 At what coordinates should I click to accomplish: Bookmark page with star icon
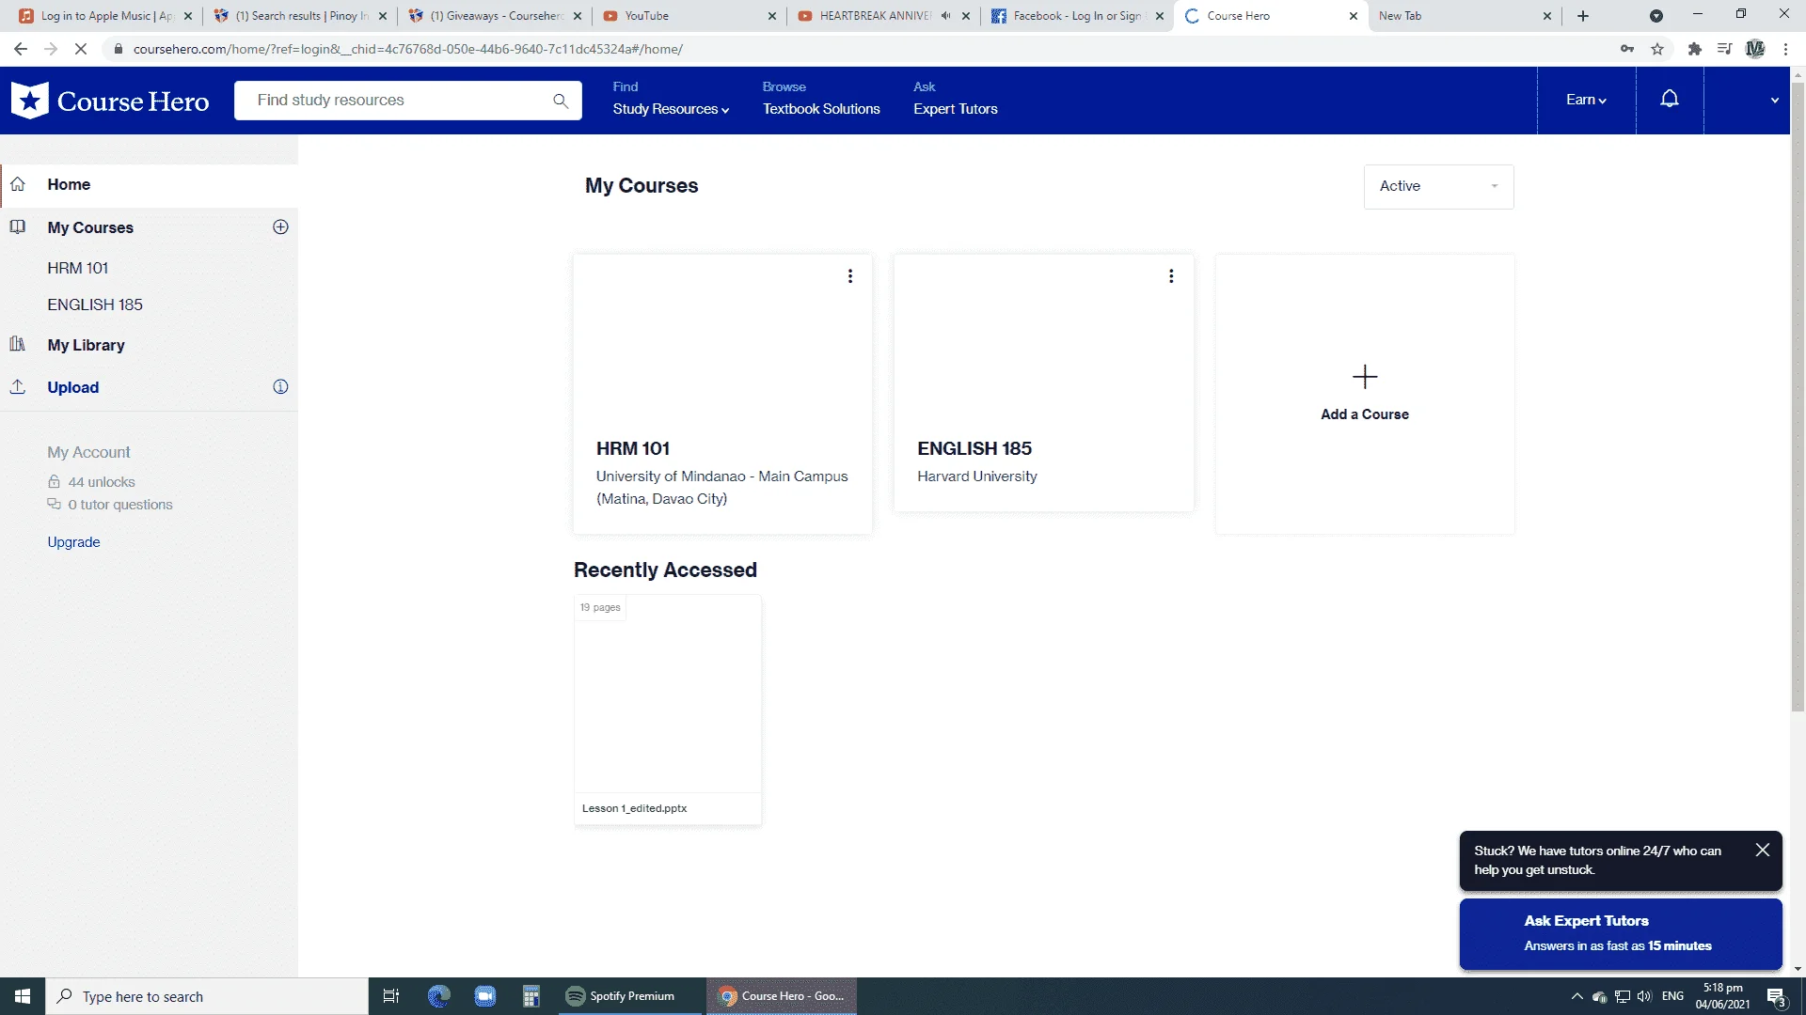tap(1657, 49)
